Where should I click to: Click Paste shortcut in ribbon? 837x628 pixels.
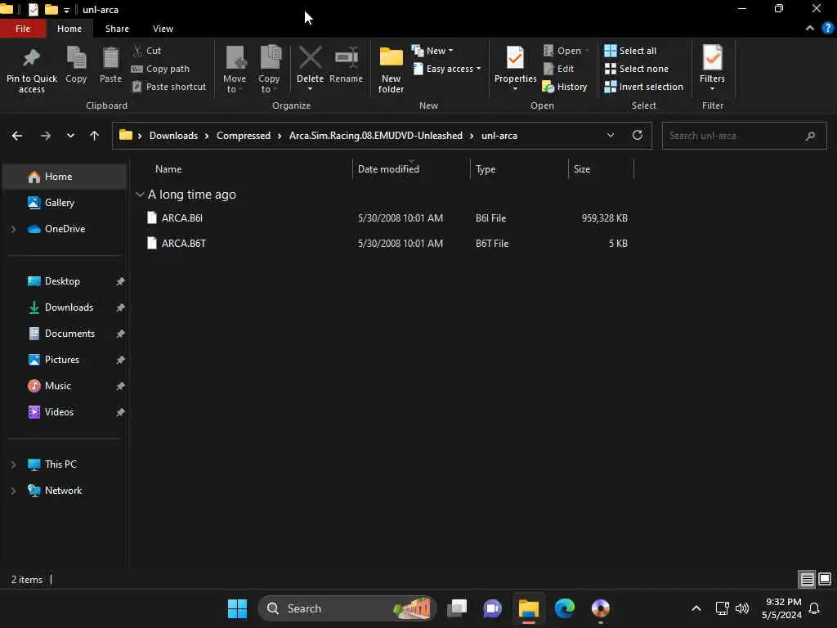click(x=169, y=87)
